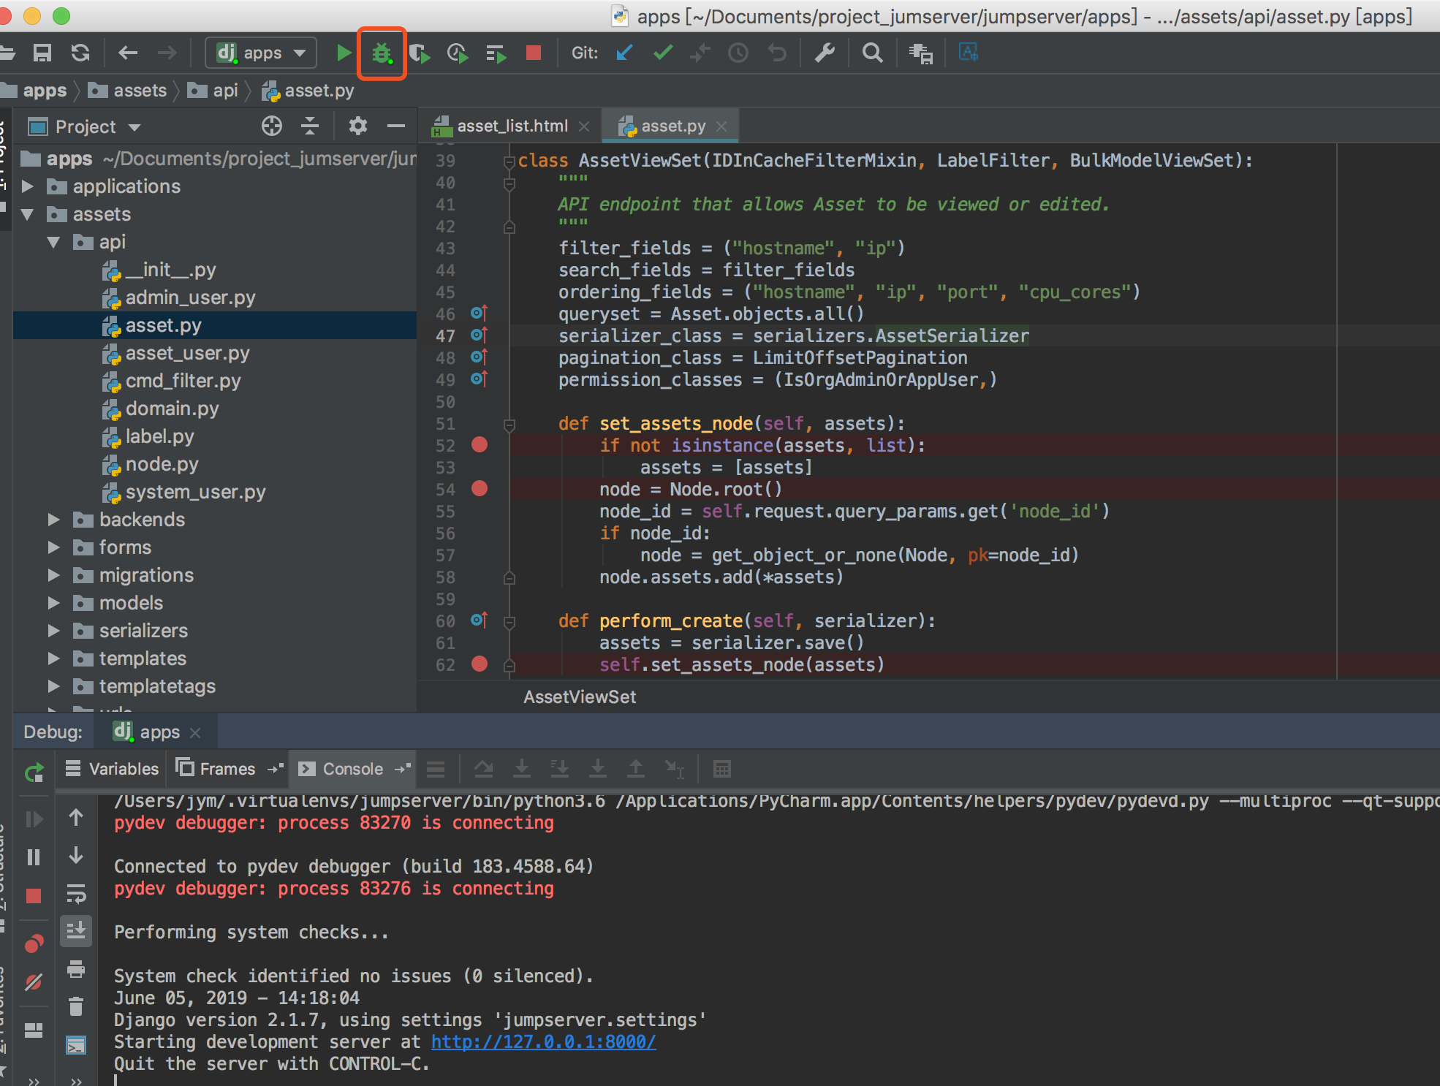
Task: Start the Debug session from the toolbar
Action: point(382,53)
